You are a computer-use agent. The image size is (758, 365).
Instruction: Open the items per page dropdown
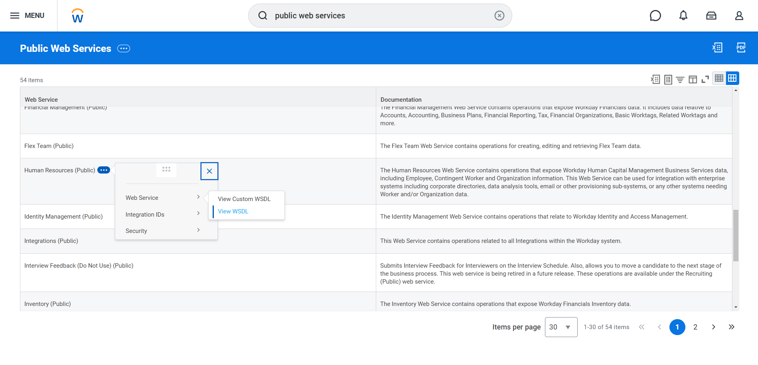point(561,327)
